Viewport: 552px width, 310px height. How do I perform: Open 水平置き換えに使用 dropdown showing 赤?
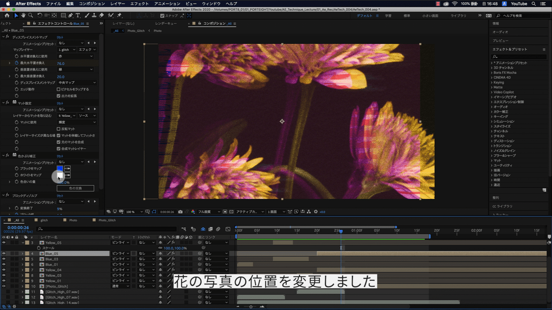[x=75, y=56]
